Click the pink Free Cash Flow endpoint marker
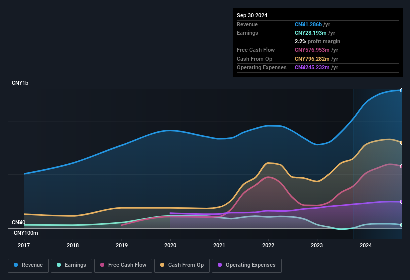The width and height of the screenshot is (410, 280). coord(402,166)
